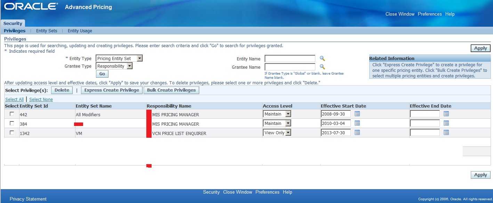The height and width of the screenshot is (203, 493).
Task: Click the Entity Set Id column header
Action: click(34, 106)
